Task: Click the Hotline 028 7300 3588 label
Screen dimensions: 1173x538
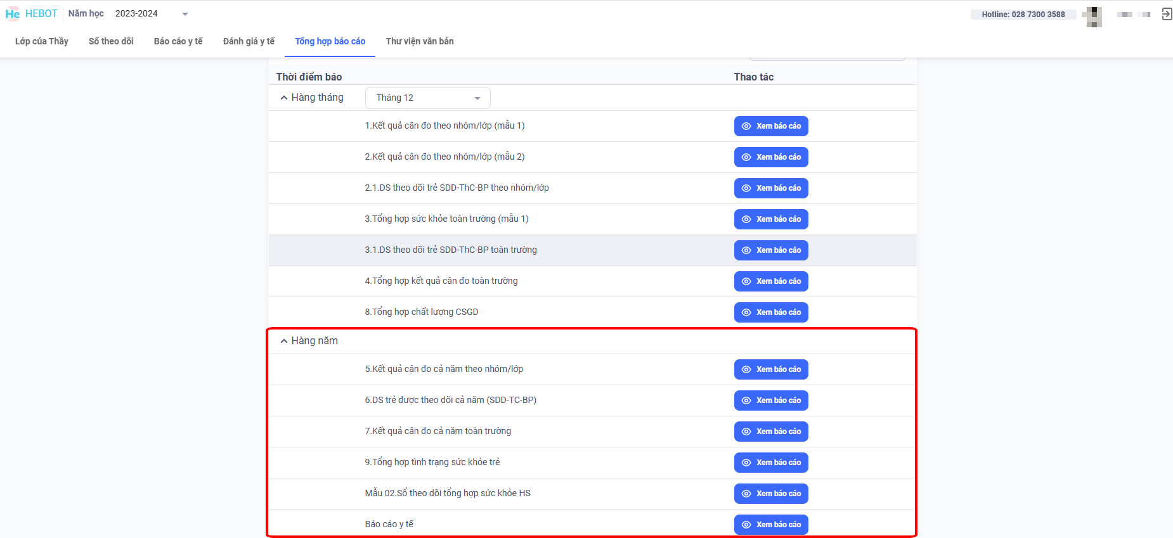Action: tap(1023, 15)
